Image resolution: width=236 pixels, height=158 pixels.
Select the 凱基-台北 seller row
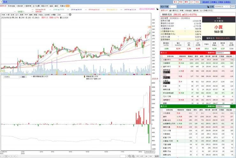(x=197, y=120)
